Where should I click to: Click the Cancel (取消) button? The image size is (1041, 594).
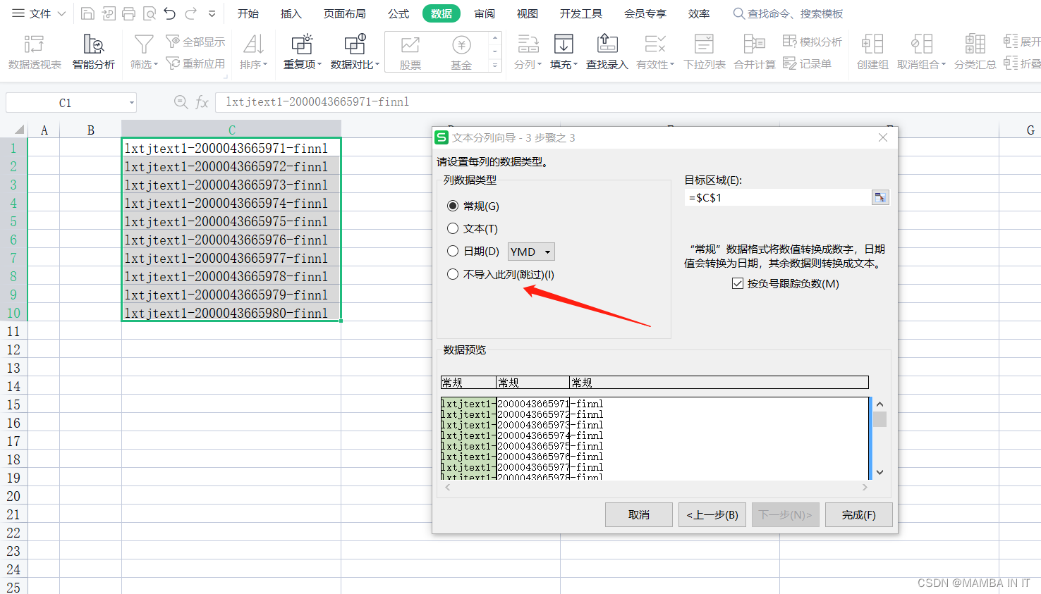click(x=639, y=514)
